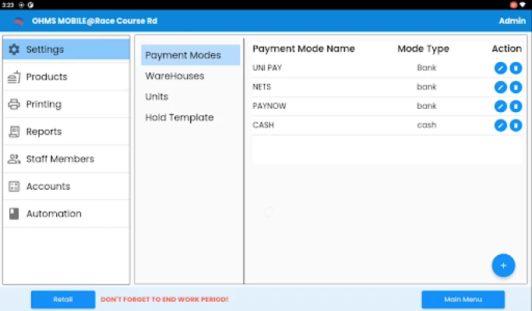Edit the PAYNOW payment mode
The width and height of the screenshot is (532, 311).
tap(501, 106)
